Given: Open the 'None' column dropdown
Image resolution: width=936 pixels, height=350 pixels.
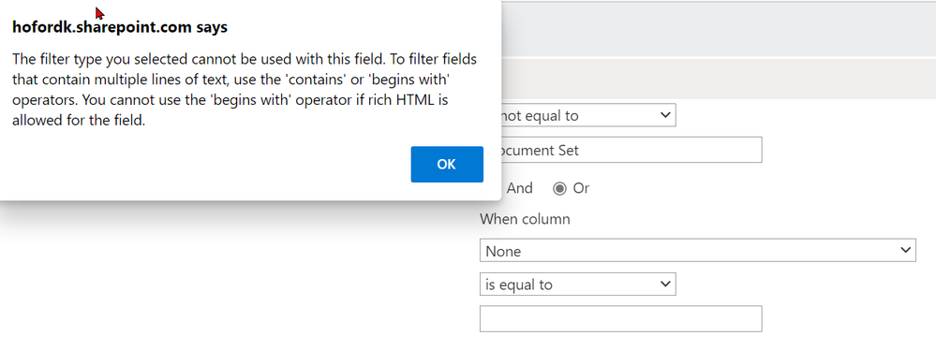Looking at the screenshot, I should pos(698,251).
